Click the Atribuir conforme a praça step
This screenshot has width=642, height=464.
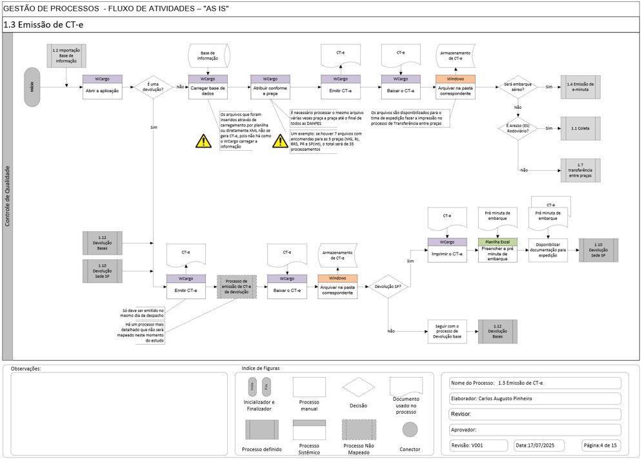click(270, 87)
